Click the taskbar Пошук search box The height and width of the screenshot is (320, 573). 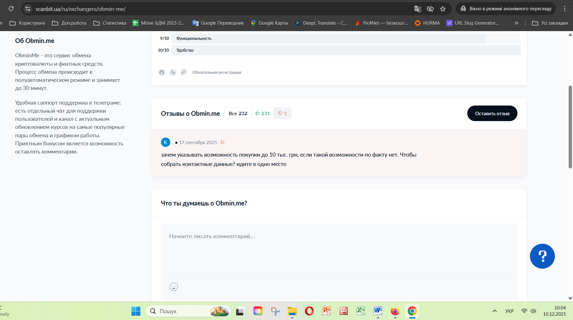188,311
